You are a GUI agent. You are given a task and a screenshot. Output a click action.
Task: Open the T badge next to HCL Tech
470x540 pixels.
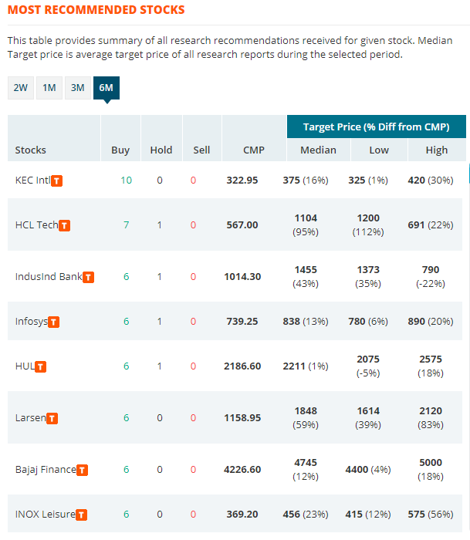point(64,225)
